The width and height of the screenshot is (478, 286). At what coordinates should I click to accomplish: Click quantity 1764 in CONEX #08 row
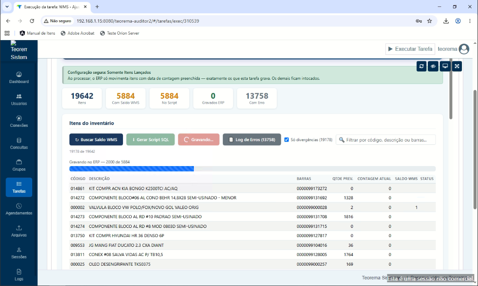coord(348,255)
